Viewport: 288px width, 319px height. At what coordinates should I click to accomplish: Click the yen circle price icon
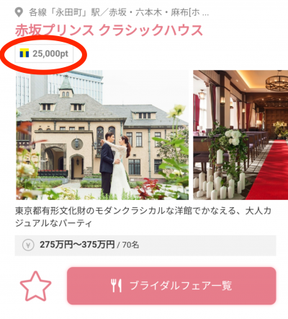click(x=28, y=245)
